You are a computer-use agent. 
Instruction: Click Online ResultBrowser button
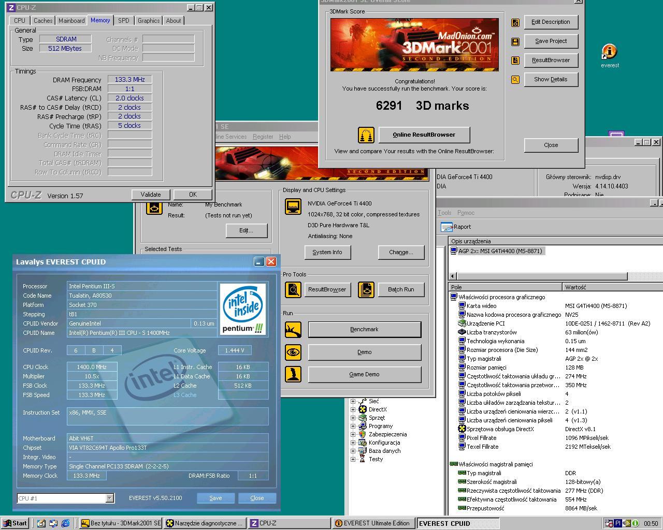pos(424,135)
